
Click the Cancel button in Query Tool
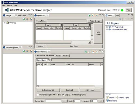click(41, 46)
